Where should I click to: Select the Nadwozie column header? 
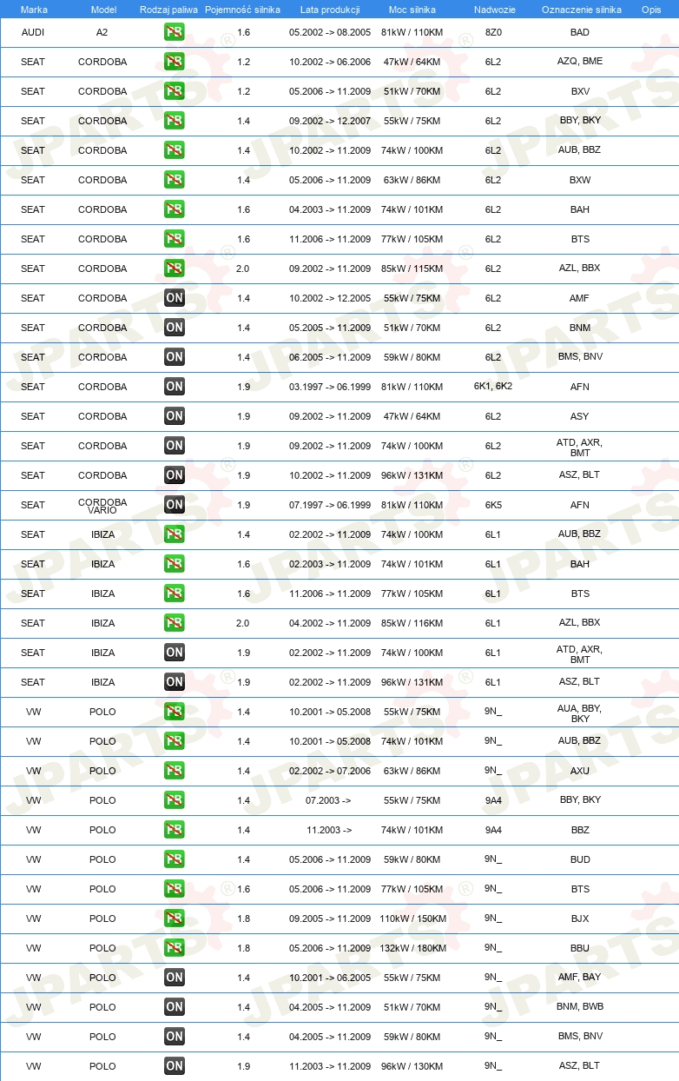[x=493, y=10]
